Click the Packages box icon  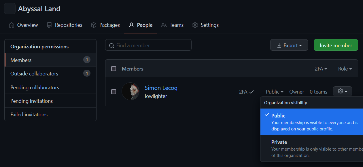pos(93,25)
